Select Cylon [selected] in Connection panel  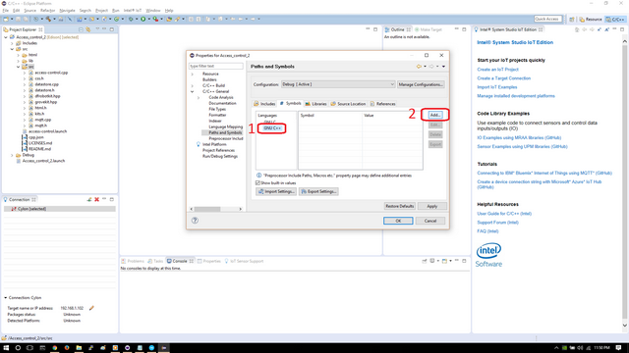[31, 209]
